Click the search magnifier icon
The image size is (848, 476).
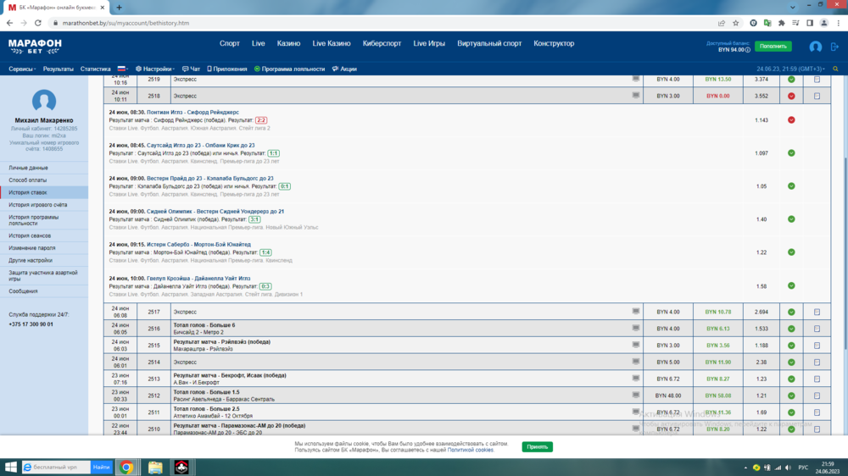coord(835,69)
